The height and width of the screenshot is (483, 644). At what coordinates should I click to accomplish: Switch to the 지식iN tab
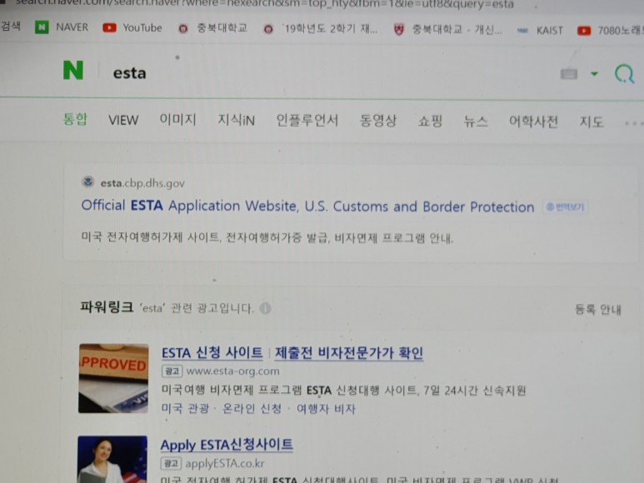click(236, 120)
